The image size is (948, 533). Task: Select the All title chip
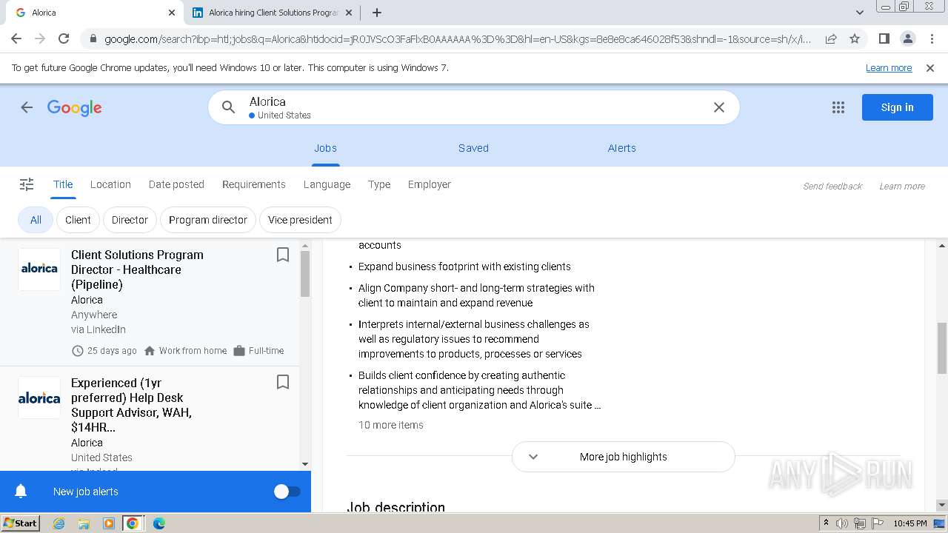(x=36, y=220)
